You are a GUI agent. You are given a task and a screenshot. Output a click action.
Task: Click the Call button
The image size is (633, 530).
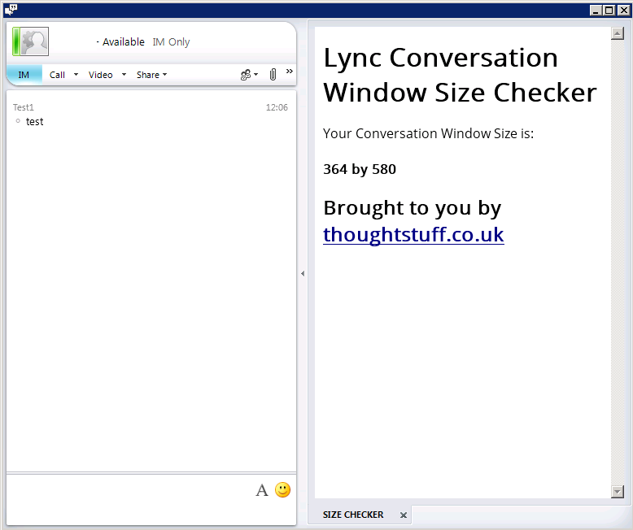pos(57,75)
